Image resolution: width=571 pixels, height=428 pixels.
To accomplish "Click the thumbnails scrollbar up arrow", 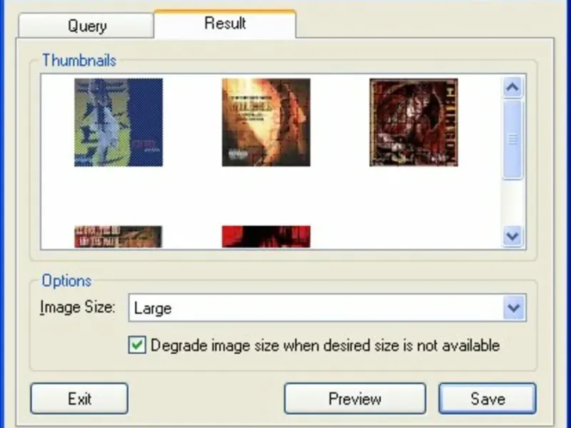I will pos(512,87).
